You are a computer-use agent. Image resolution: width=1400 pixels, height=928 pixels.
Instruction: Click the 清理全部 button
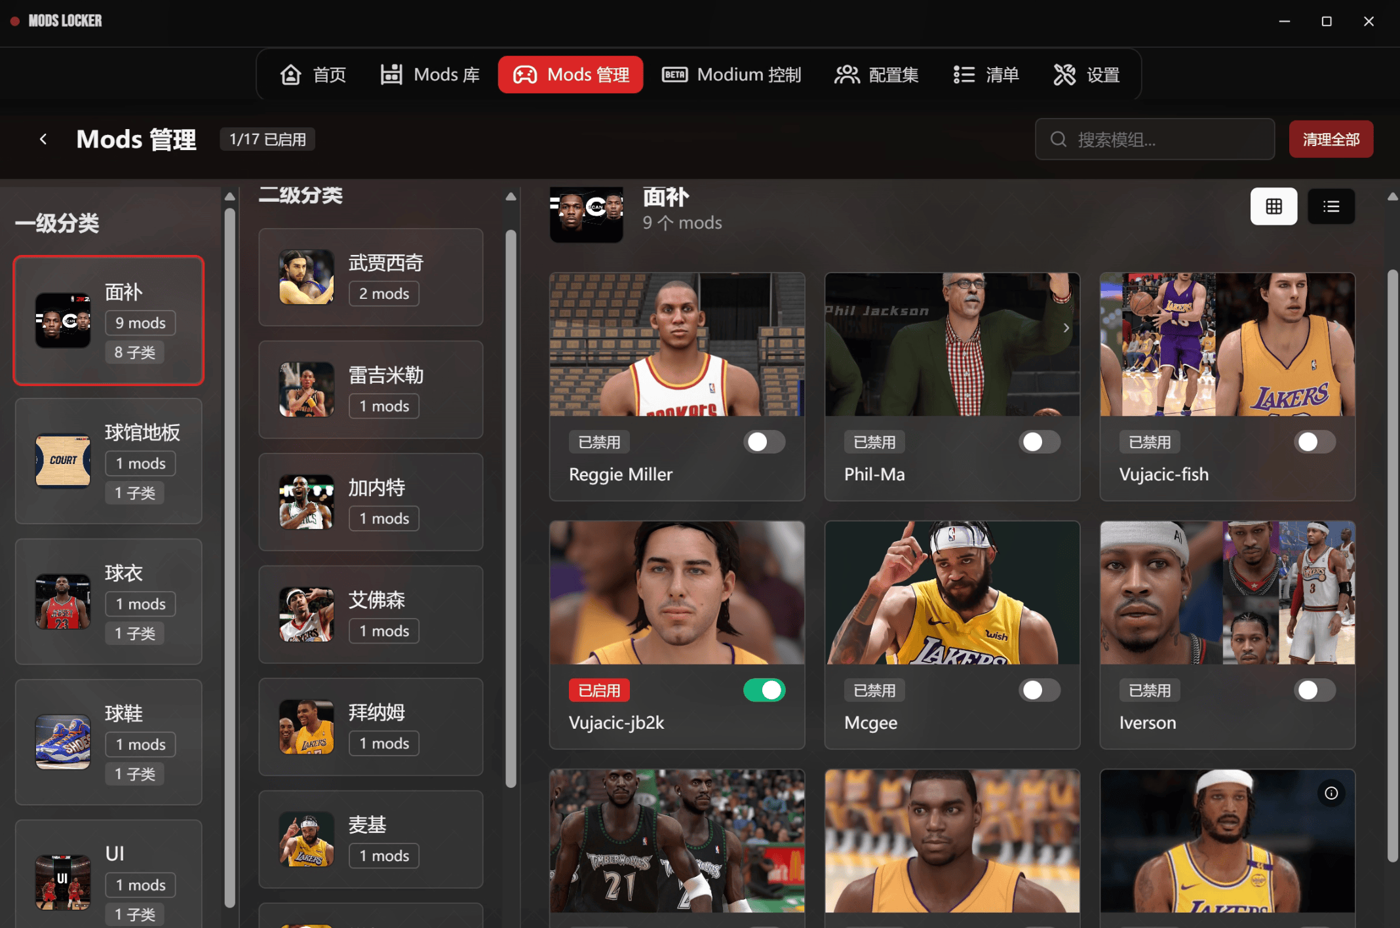1331,139
